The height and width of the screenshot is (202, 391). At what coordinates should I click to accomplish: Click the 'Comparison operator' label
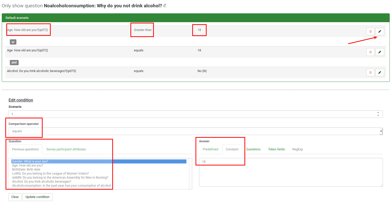click(x=24, y=124)
